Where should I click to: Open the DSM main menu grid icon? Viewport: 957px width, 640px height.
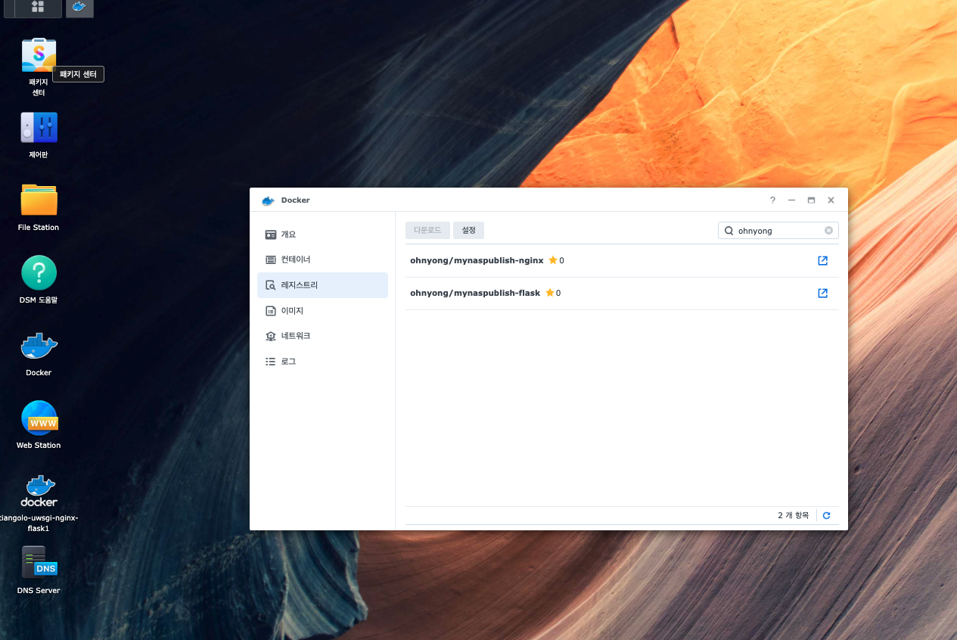(37, 8)
